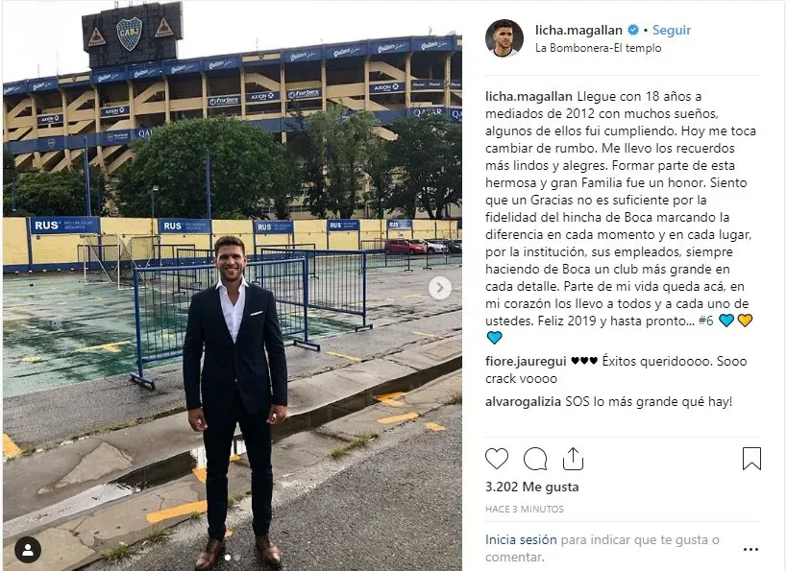Open alvarogalizia commenter profile

(x=523, y=401)
